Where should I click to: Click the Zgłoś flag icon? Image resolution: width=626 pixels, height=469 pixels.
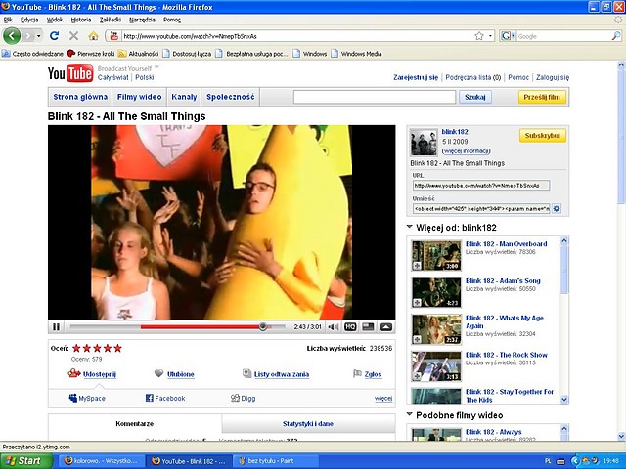[357, 373]
